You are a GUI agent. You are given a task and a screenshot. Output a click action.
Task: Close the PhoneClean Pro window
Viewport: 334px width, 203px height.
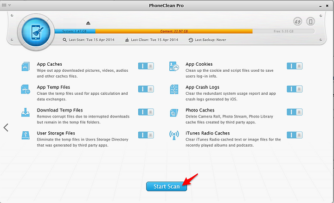click(327, 6)
